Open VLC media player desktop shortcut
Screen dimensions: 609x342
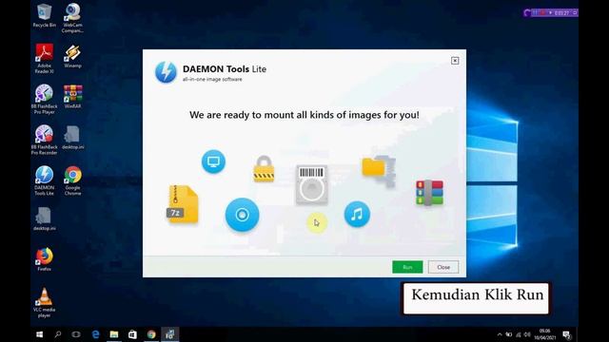pyautogui.click(x=45, y=303)
